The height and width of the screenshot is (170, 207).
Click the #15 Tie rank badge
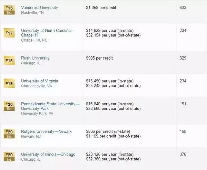point(9,10)
